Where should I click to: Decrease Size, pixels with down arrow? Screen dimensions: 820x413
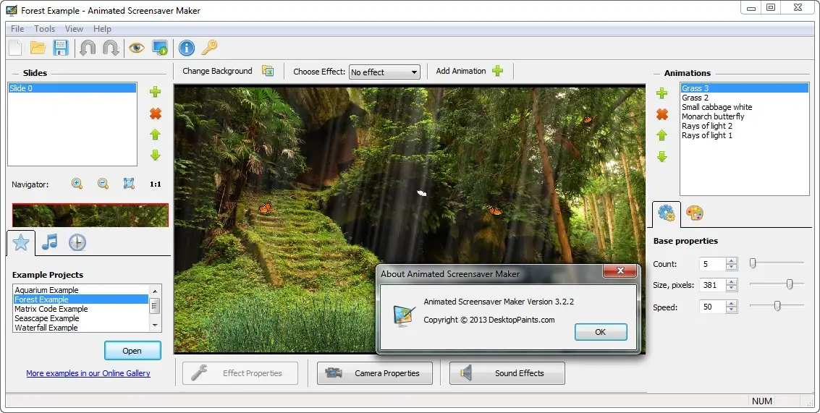pos(732,288)
